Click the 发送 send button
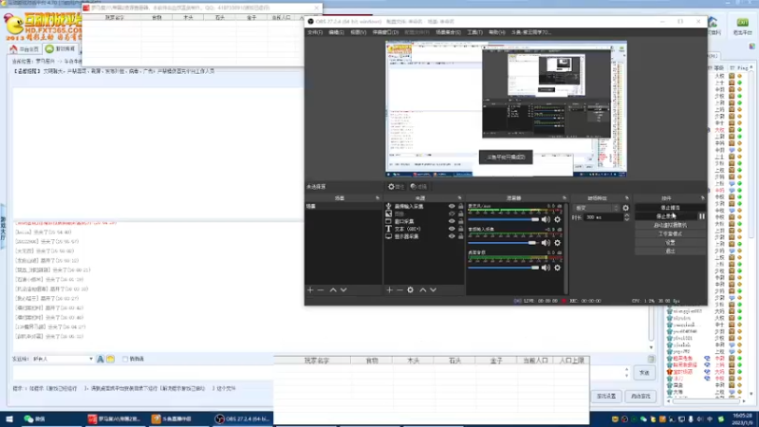Image resolution: width=759 pixels, height=427 pixels. [644, 373]
